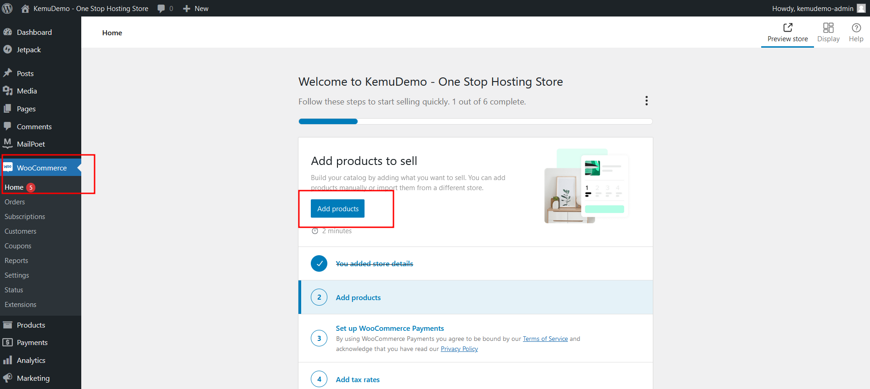Open the admin user avatar

[861, 8]
